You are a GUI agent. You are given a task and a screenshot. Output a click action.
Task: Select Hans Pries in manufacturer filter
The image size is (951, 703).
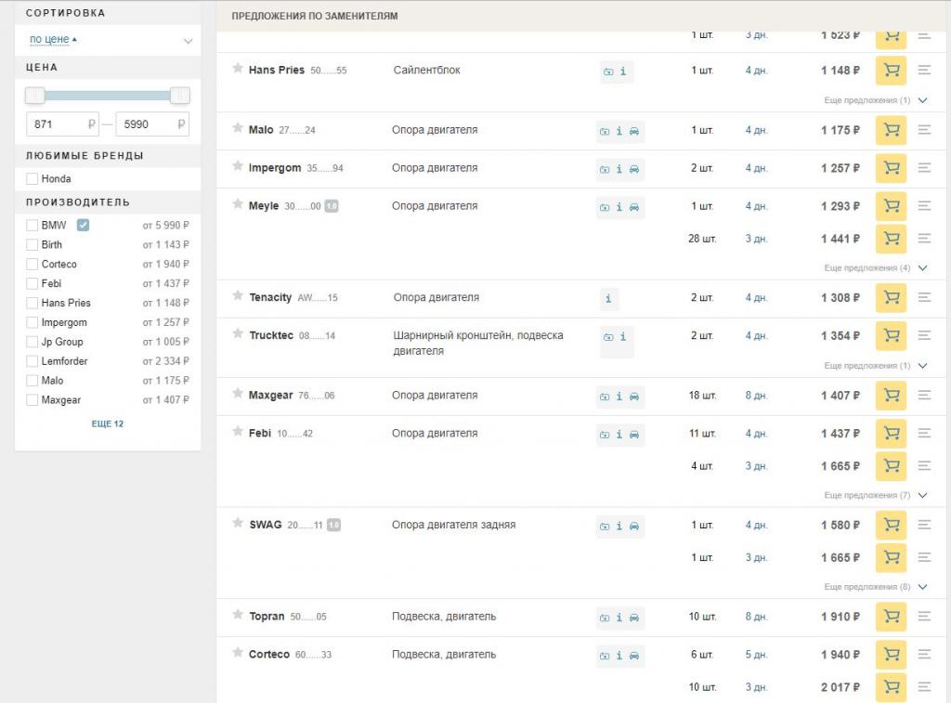33,303
